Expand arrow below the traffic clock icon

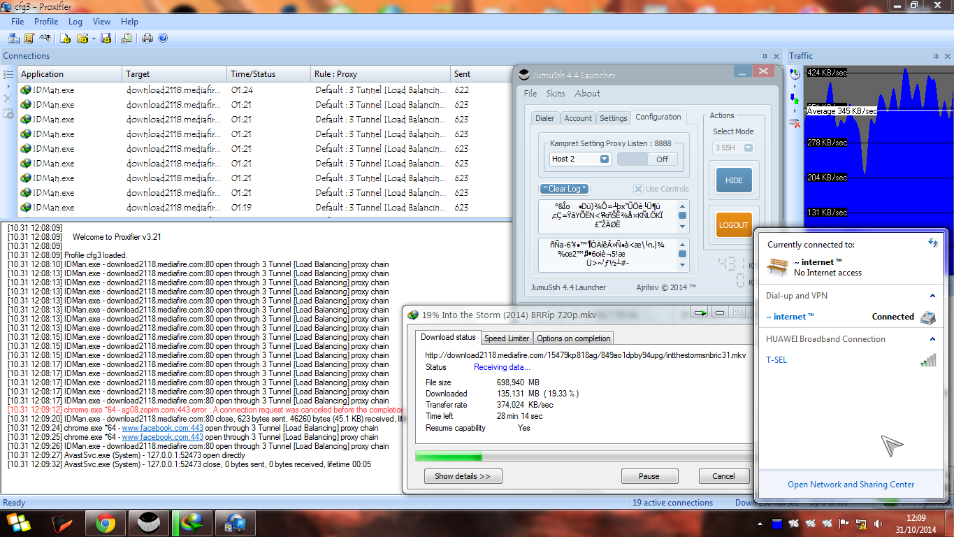[795, 85]
